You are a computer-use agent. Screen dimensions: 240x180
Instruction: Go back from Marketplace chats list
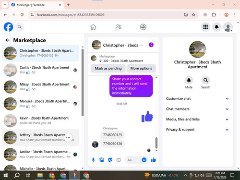[x=7, y=40]
